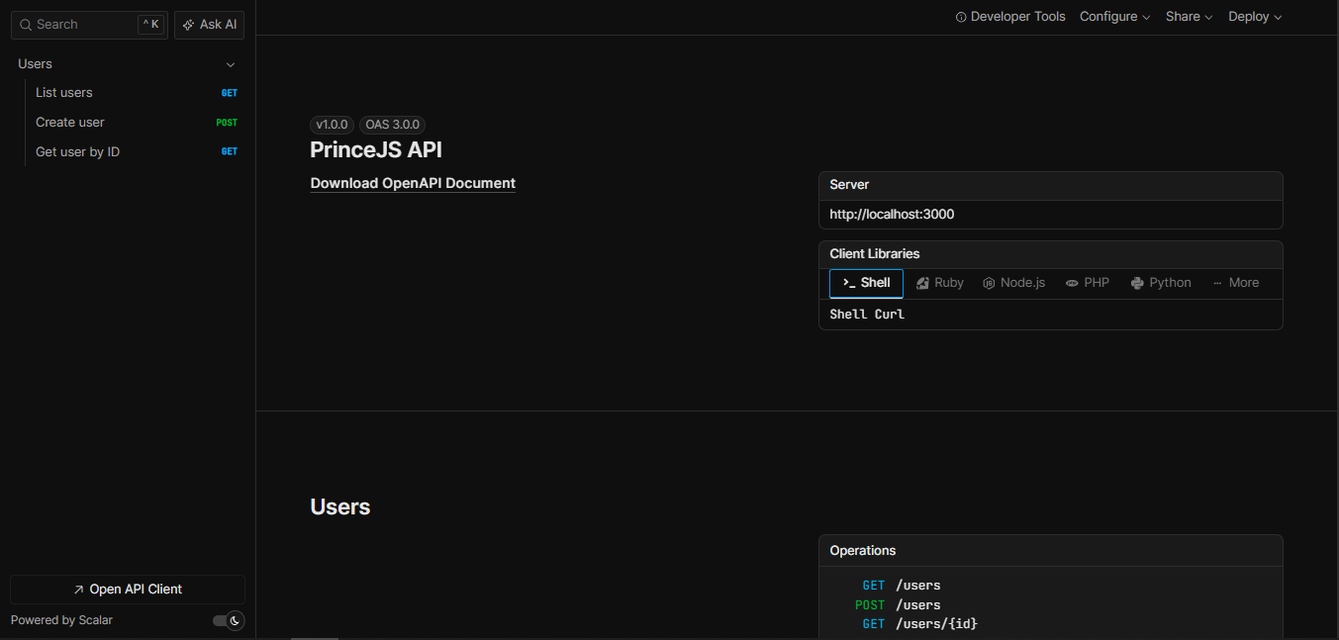Toggle dark mode next to Powered by Scalar

coord(227,620)
